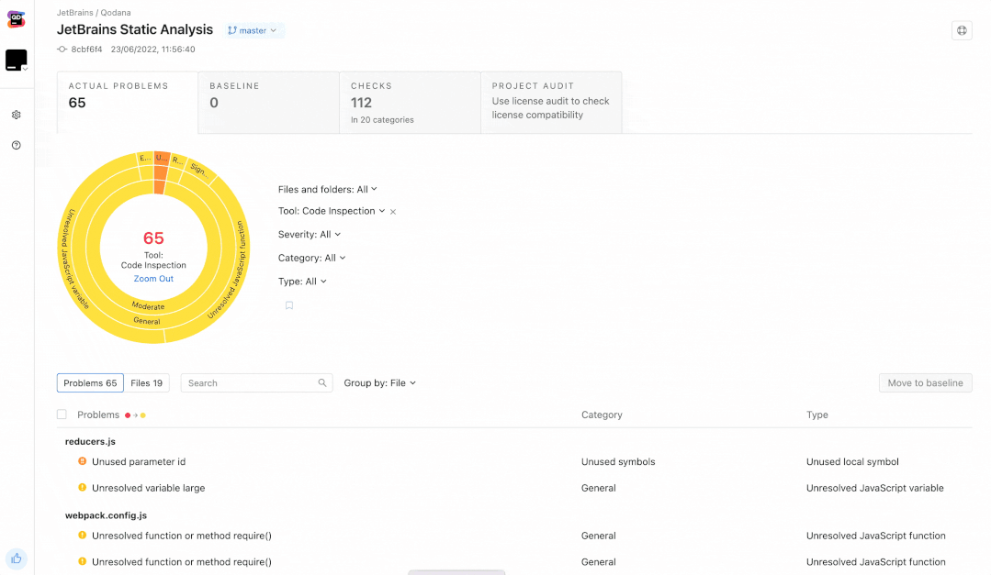This screenshot has width=991, height=575.
Task: Open the JetBrains project switcher icon
Action: tap(17, 60)
